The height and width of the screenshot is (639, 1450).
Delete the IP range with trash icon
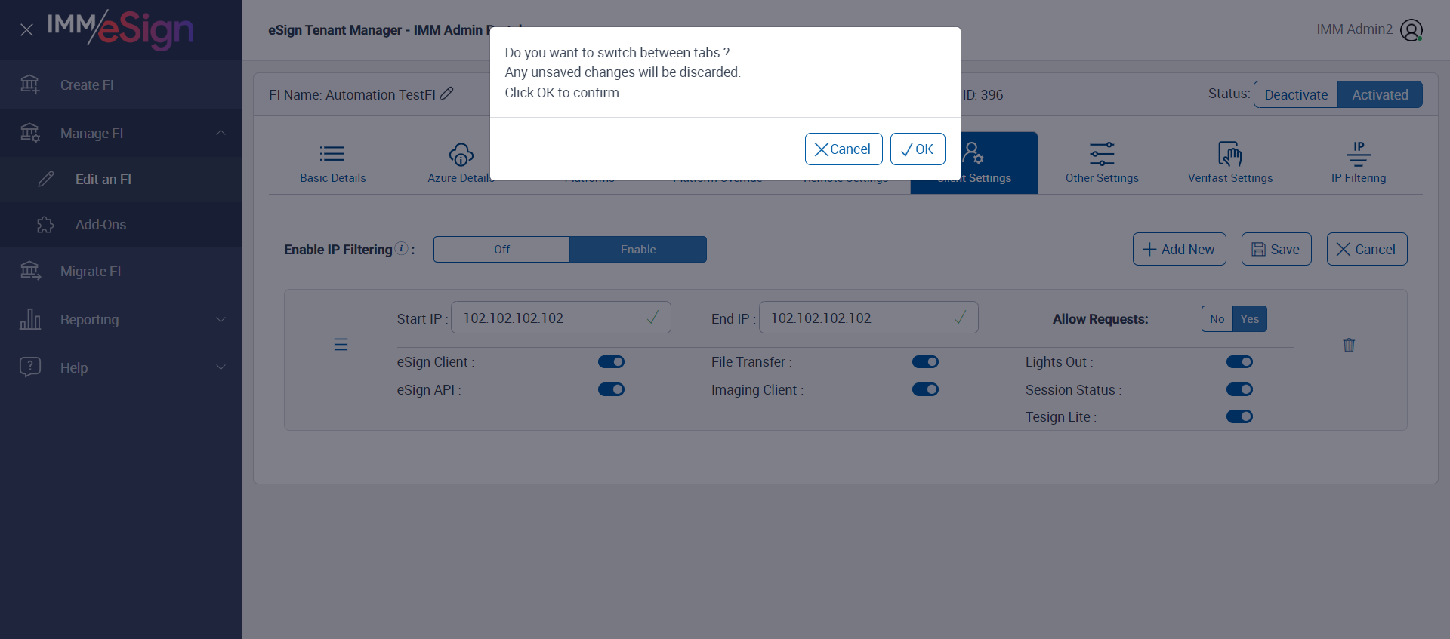[1349, 345]
